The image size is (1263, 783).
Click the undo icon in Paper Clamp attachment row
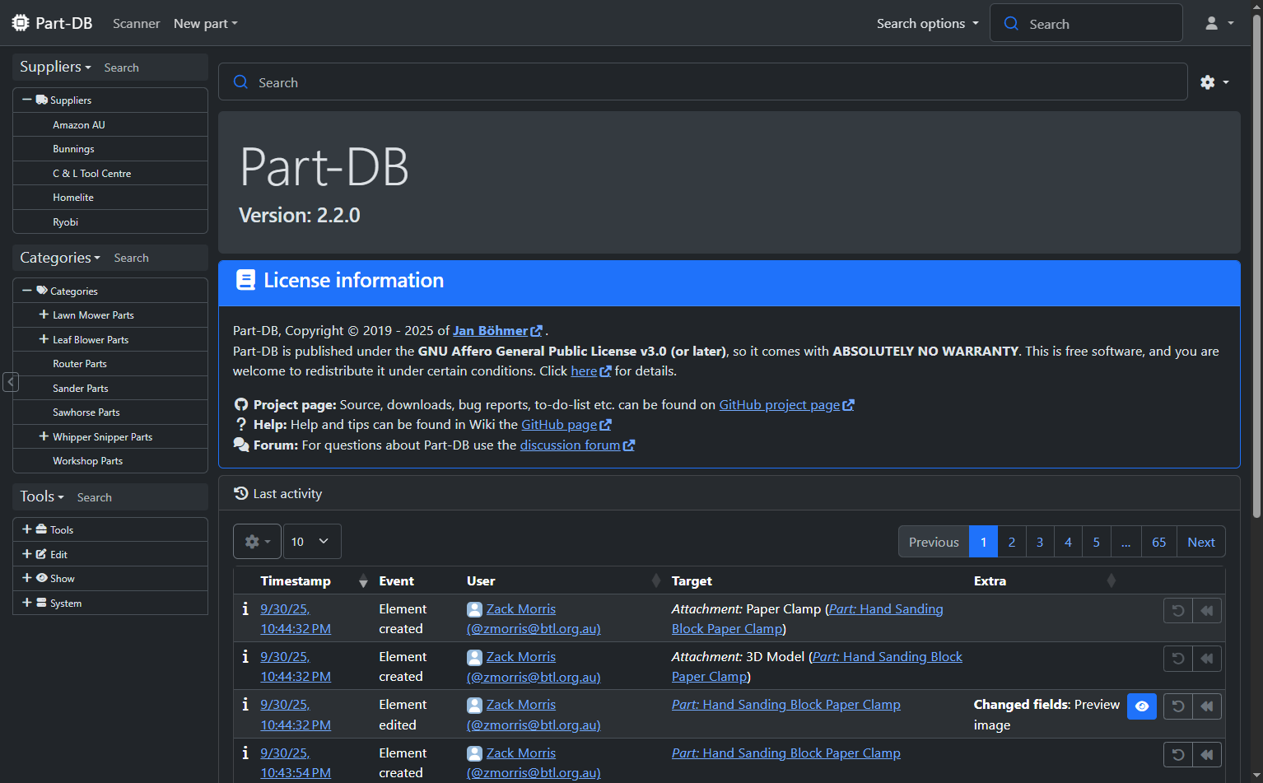1178,611
